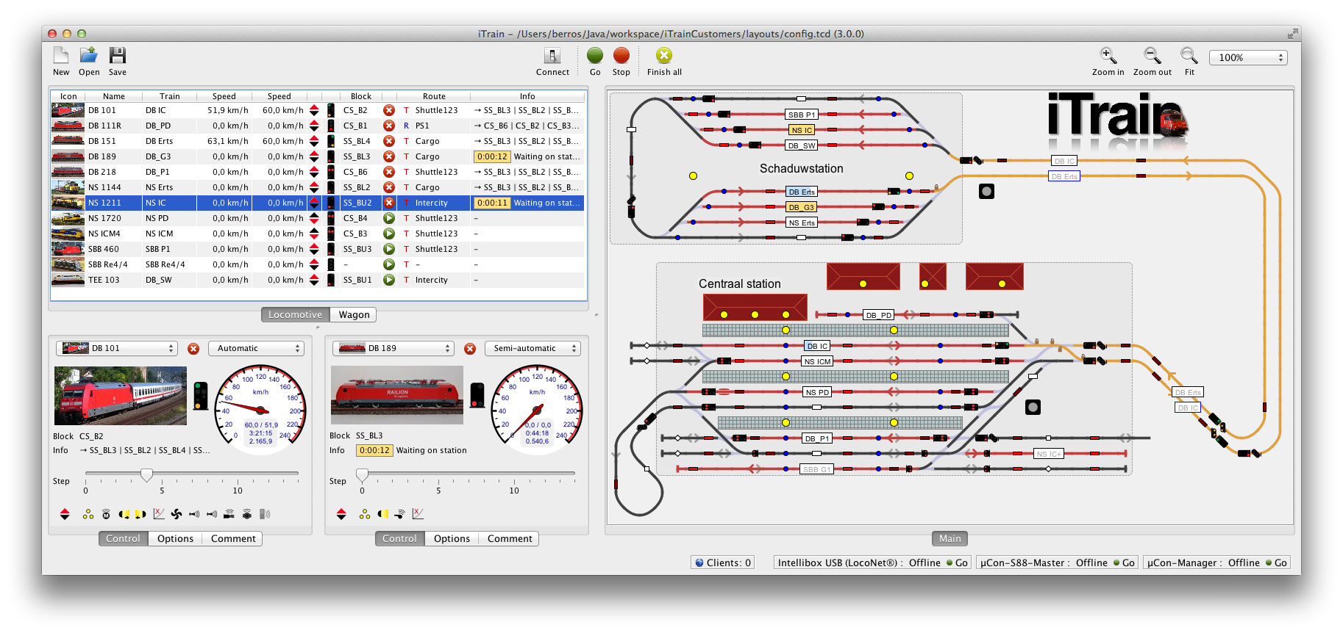
Task: Start NS 1720 route with green play icon
Action: (389, 218)
